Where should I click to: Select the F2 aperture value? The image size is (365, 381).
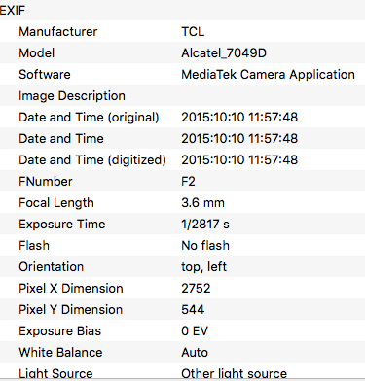pos(188,182)
